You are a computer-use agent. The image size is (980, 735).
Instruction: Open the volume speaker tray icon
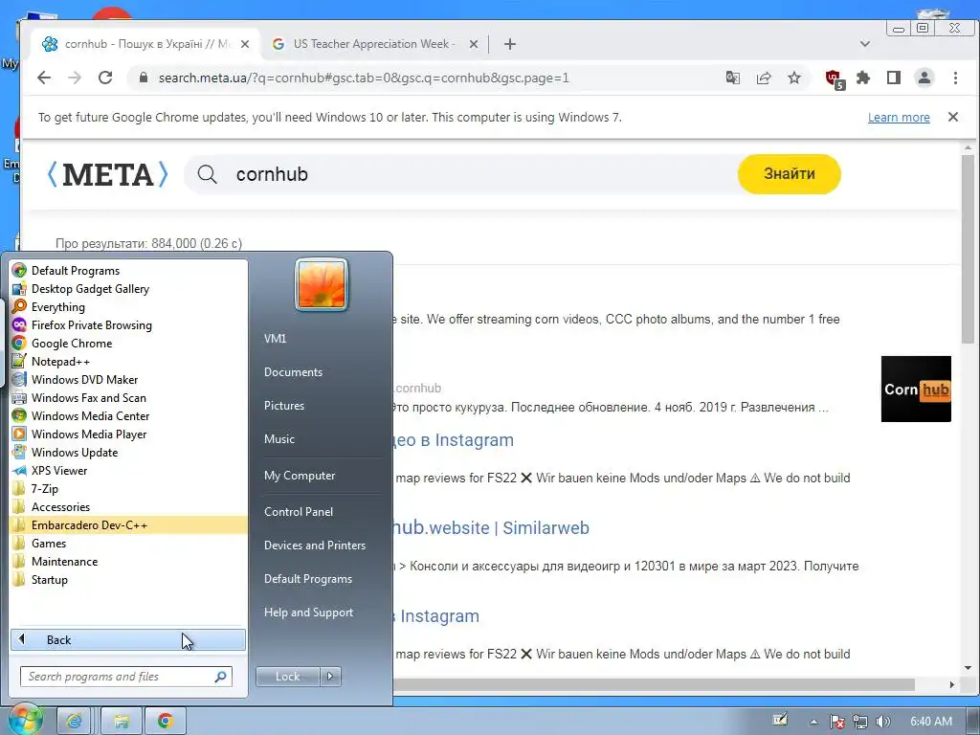[883, 722]
